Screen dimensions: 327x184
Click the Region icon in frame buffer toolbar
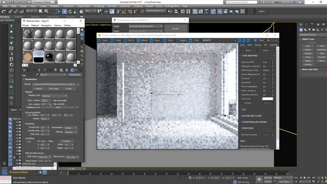coord(177,40)
